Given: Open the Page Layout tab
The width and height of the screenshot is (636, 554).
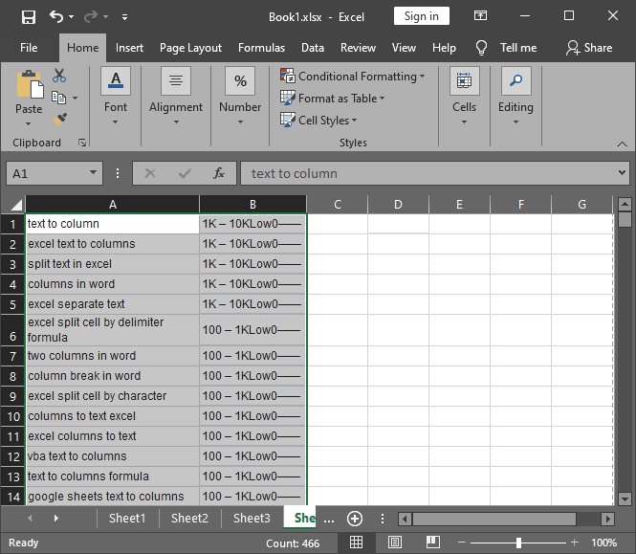Looking at the screenshot, I should coord(190,48).
